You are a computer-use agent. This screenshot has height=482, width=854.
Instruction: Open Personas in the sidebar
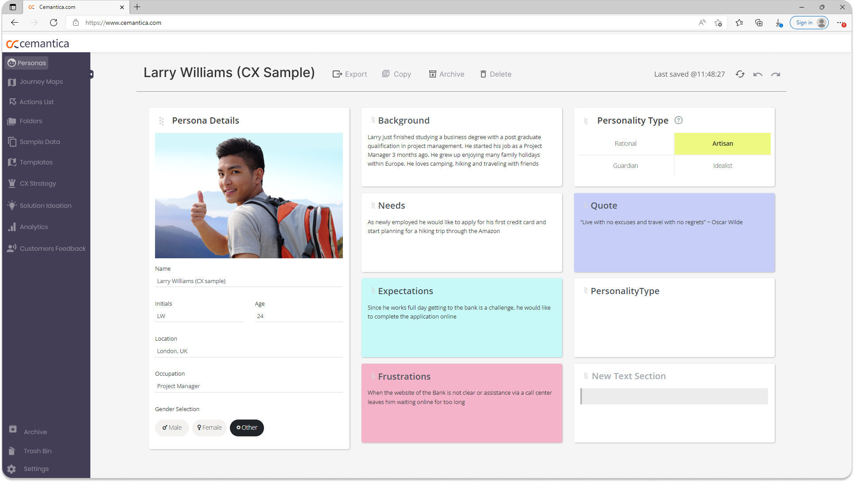(x=27, y=63)
